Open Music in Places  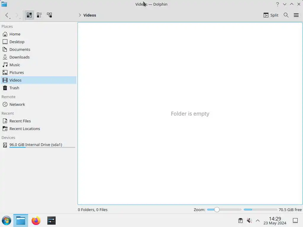coord(38,65)
